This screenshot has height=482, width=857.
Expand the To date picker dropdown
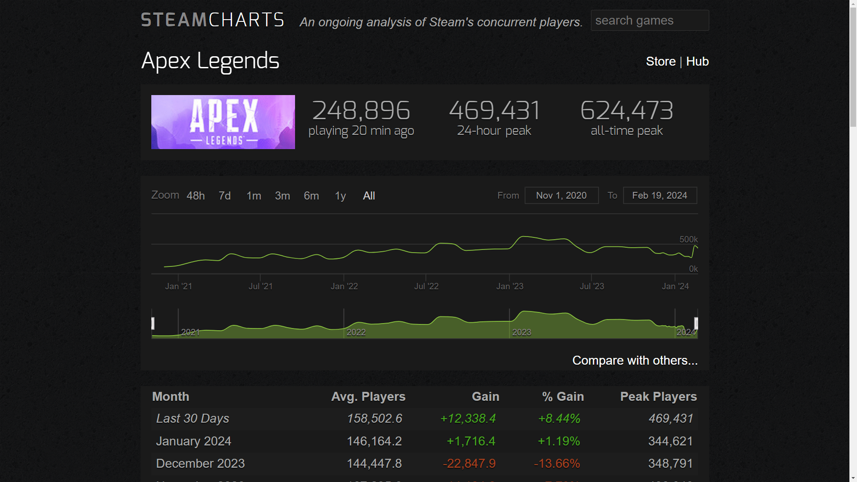point(660,195)
